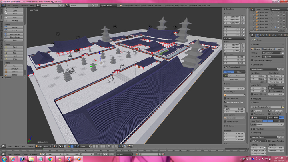Image resolution: width=288 pixels, height=162 pixels.
Task: Toggle Lock Camera to View checkbox
Action: [x=225, y=102]
